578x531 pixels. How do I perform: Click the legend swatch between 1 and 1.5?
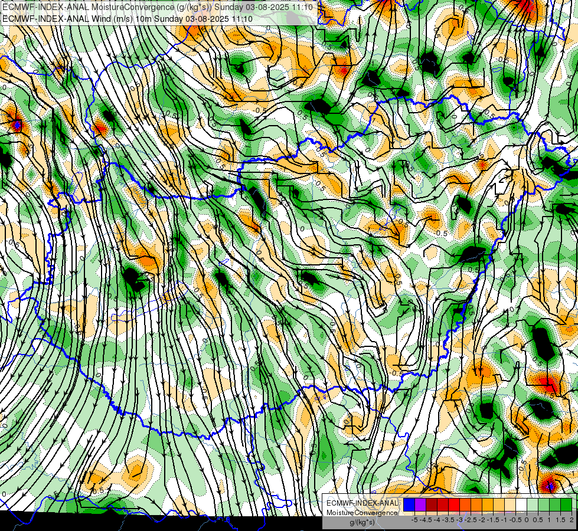click(555, 505)
